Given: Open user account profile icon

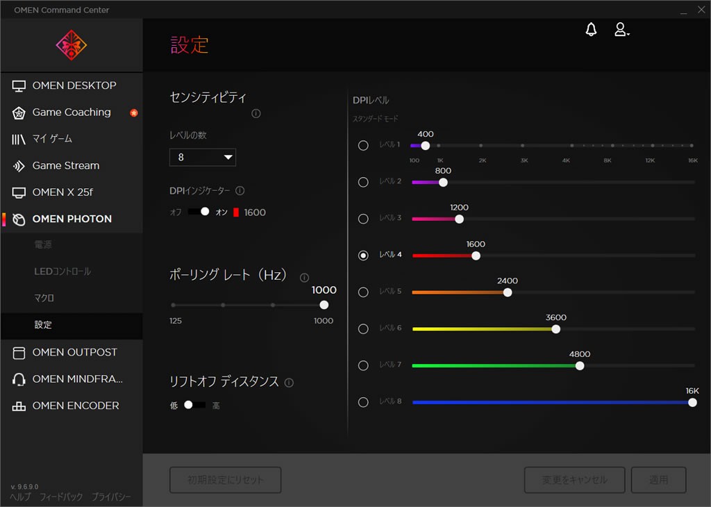Looking at the screenshot, I should tap(621, 29).
